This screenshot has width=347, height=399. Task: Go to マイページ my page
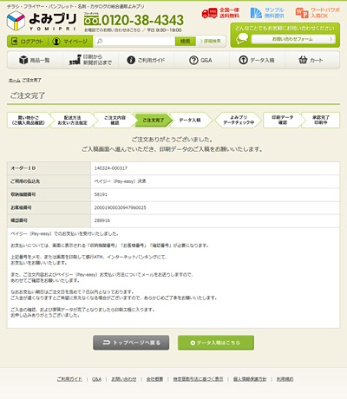[70, 42]
